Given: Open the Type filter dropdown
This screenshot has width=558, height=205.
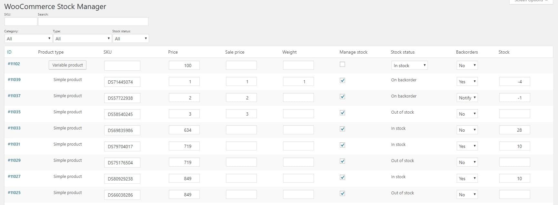Looking at the screenshot, I should pyautogui.click(x=82, y=38).
